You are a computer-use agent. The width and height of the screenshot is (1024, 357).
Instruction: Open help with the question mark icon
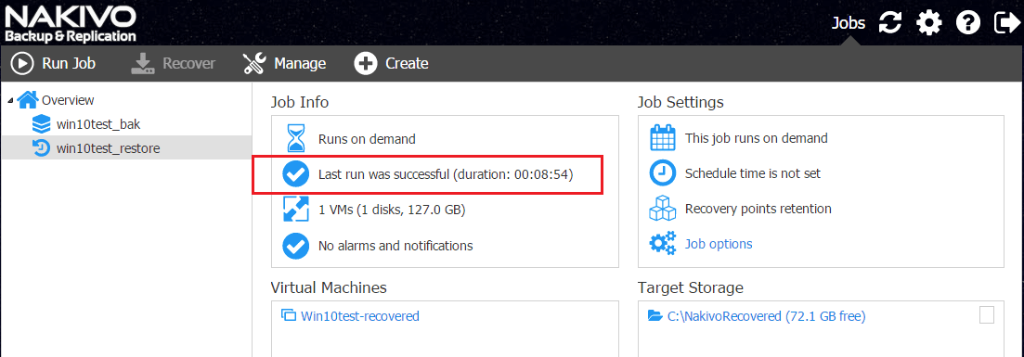tap(968, 23)
